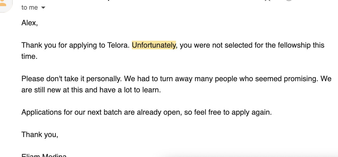Click the sender's profile avatar
338x157 pixels.
point(4,4)
